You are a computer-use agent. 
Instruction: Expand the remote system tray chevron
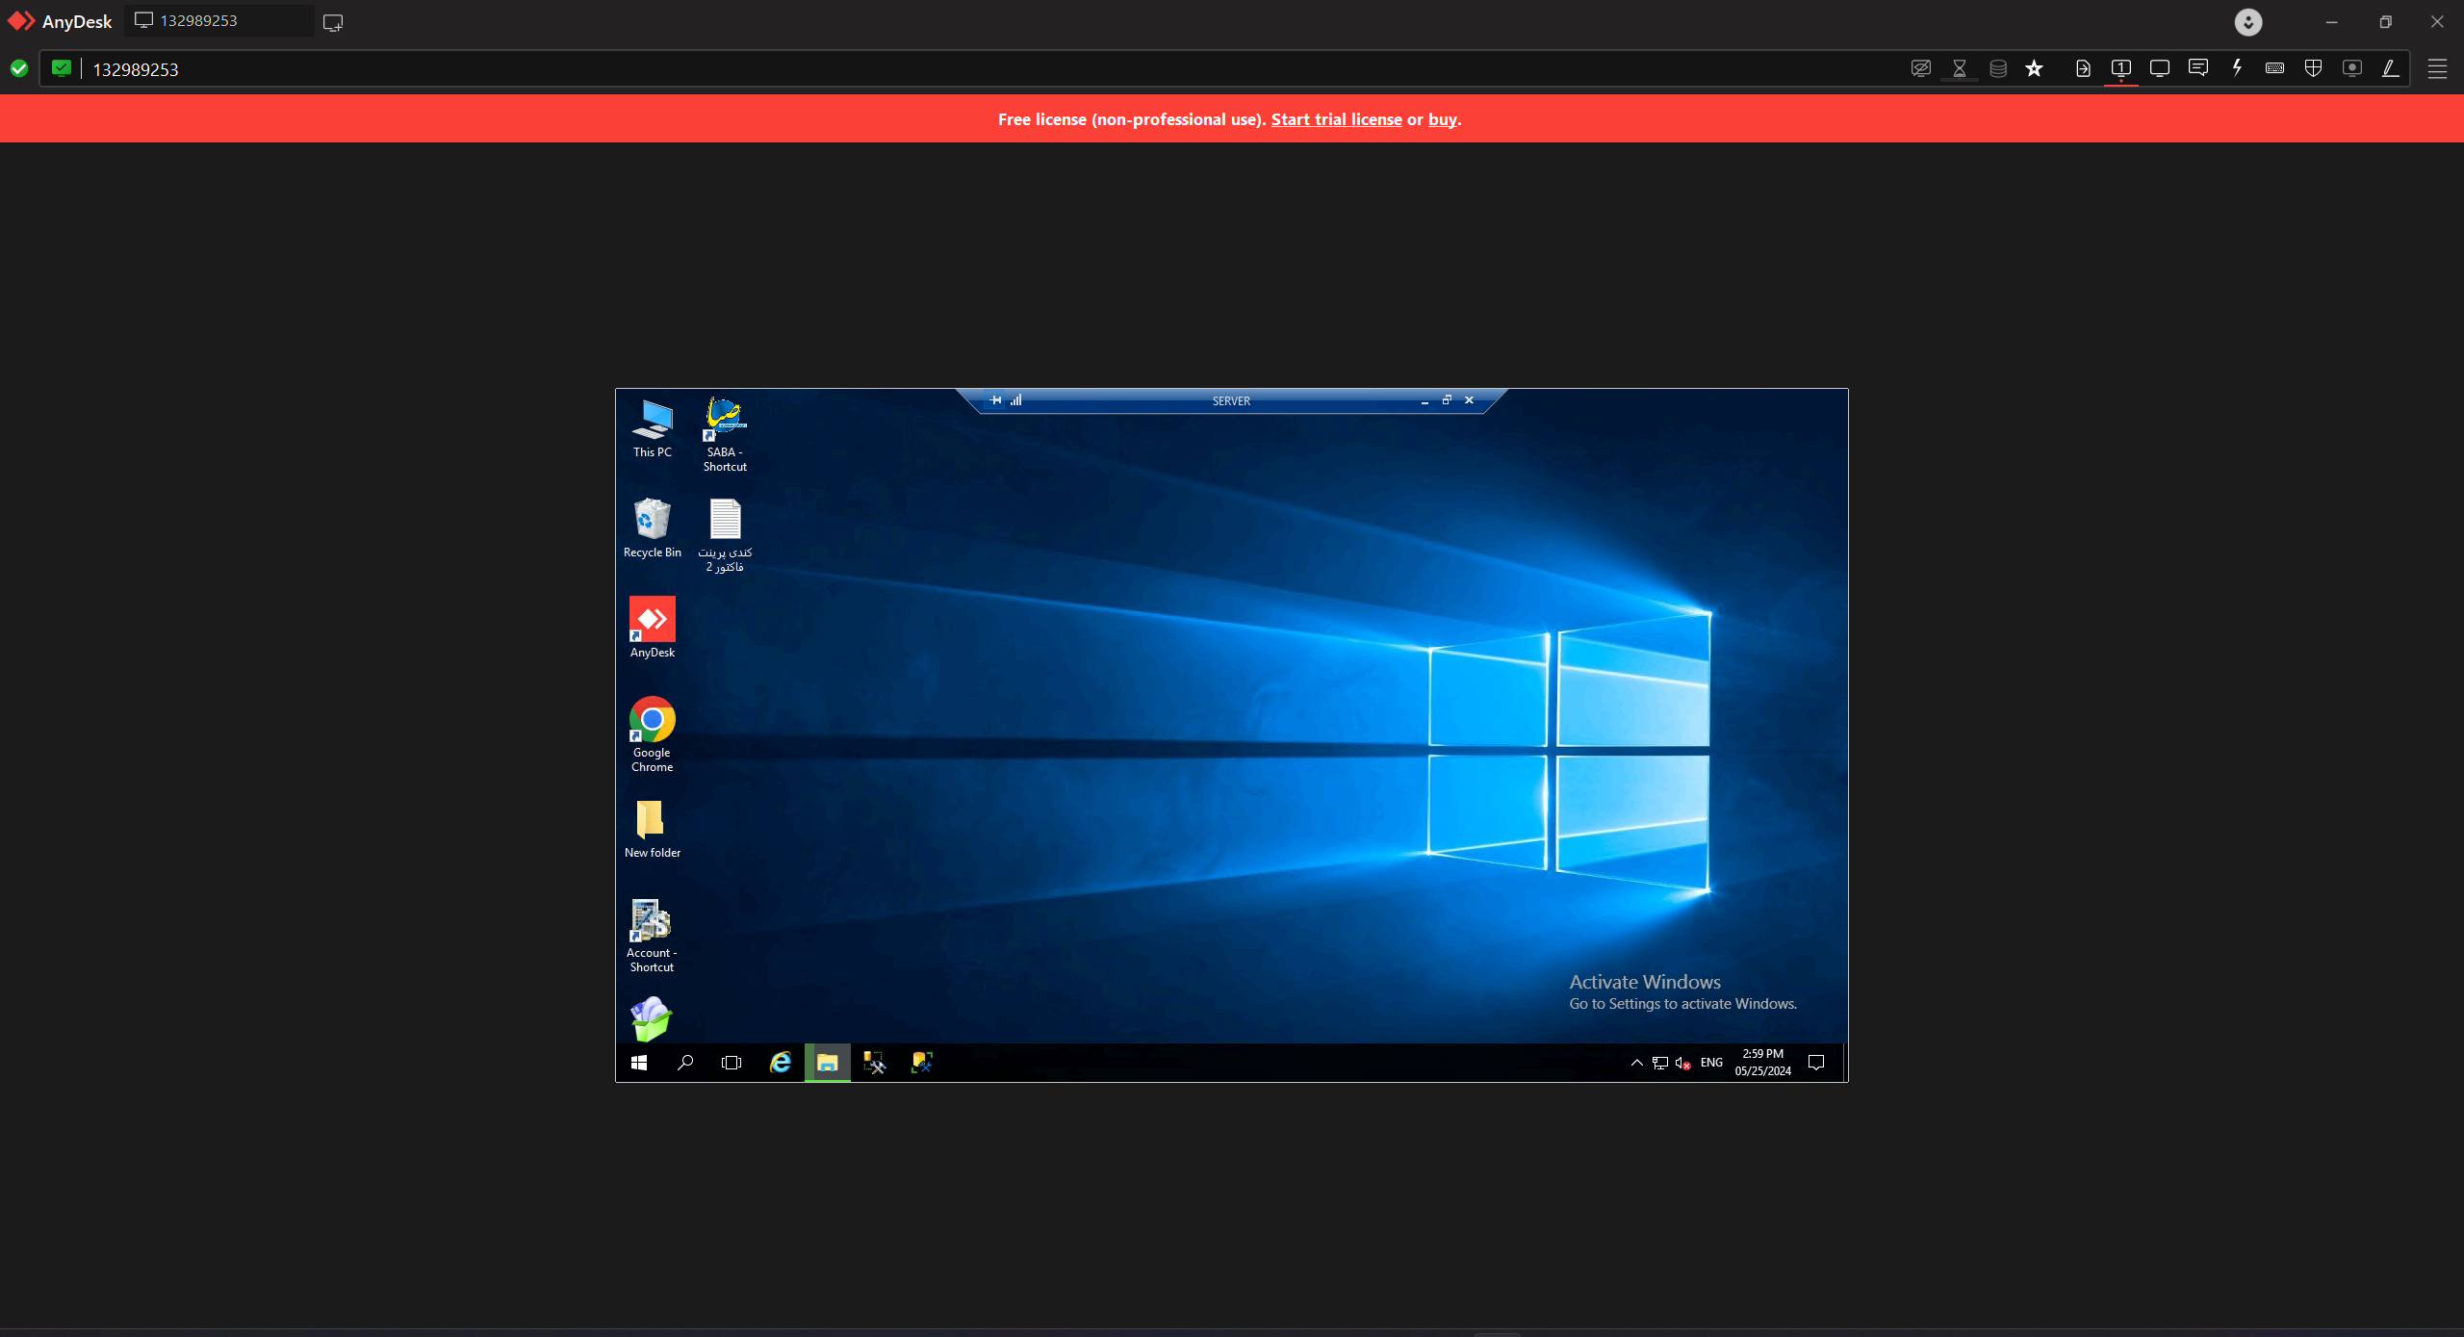point(1636,1063)
